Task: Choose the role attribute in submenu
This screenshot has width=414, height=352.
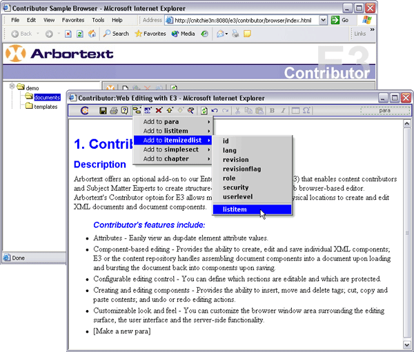Action: tap(229, 178)
